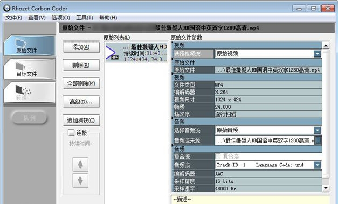The image size is (338, 212).
Task: Switch to the 目标文件 target tab
Action: click(x=30, y=69)
